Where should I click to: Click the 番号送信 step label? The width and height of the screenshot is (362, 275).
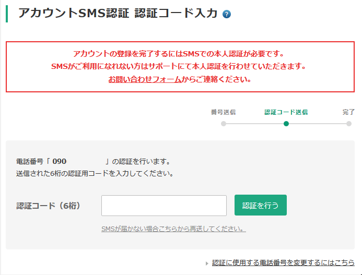(223, 112)
